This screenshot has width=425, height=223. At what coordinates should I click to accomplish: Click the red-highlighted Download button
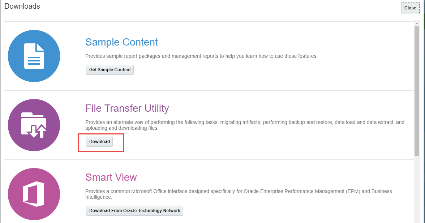pos(99,142)
